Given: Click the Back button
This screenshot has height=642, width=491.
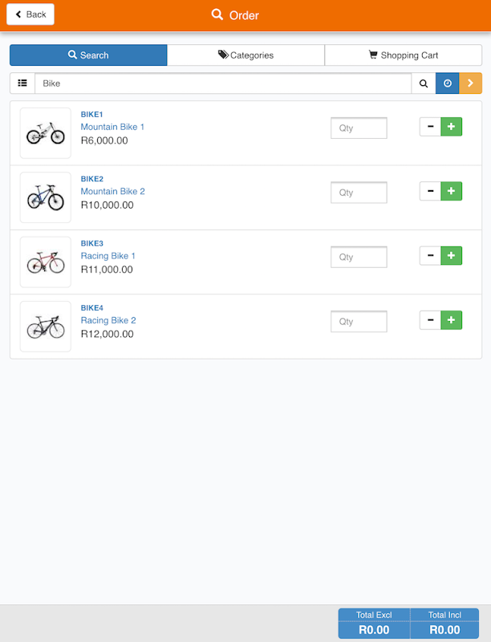Looking at the screenshot, I should (x=30, y=14).
